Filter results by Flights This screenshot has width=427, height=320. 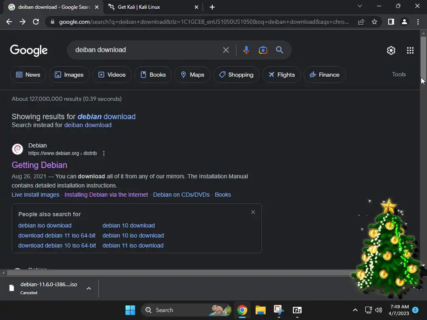coord(281,75)
